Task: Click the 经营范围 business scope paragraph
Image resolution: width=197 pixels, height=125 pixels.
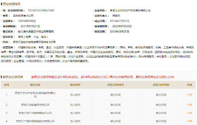Action: pyautogui.click(x=98, y=54)
